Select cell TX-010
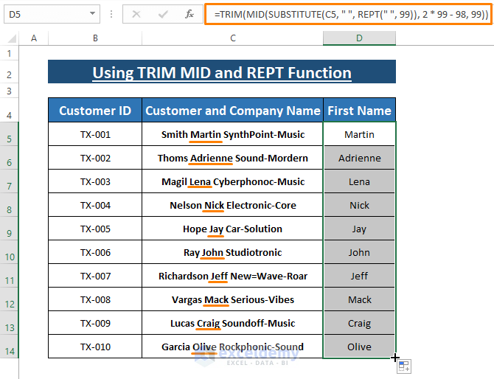Viewport: 494px width, 379px height. pos(95,347)
